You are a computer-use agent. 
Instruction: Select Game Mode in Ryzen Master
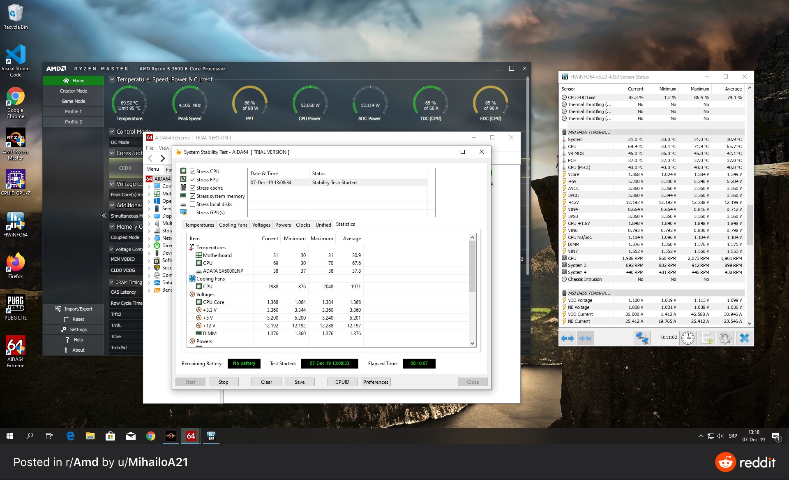click(x=74, y=101)
